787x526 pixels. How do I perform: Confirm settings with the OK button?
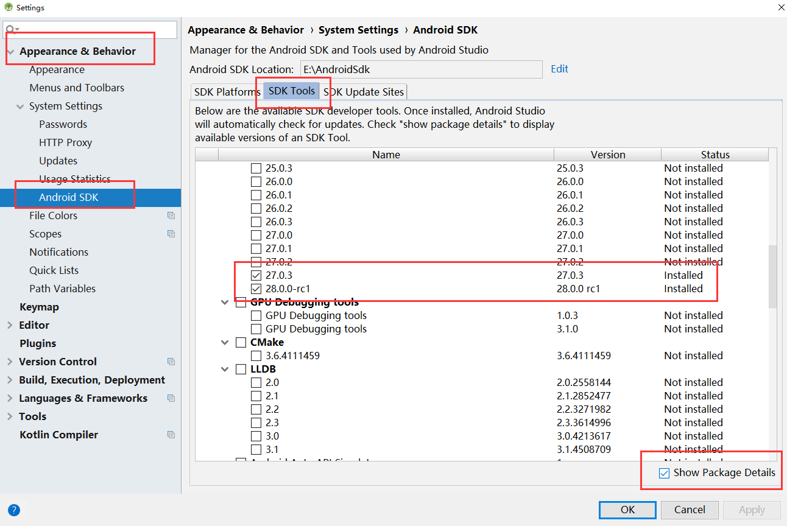627,510
